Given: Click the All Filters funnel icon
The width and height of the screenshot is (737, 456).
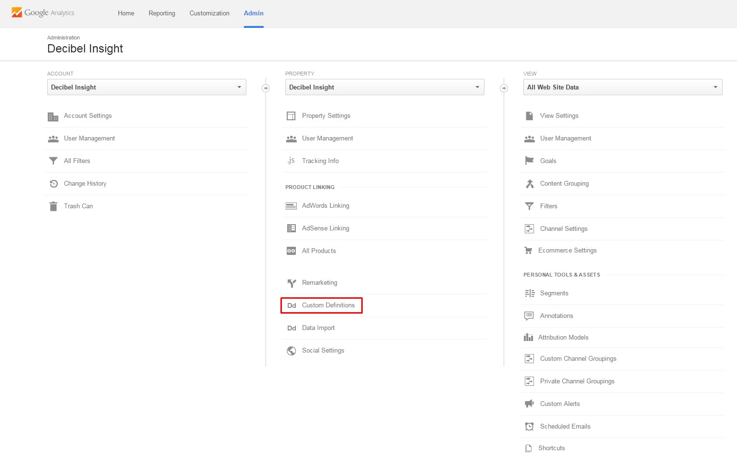Looking at the screenshot, I should click(53, 161).
